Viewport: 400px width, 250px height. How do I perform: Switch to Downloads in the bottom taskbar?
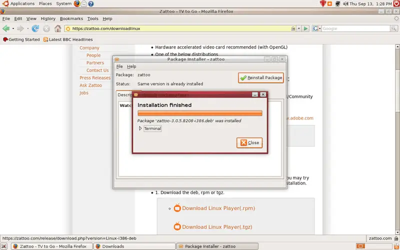(134, 246)
